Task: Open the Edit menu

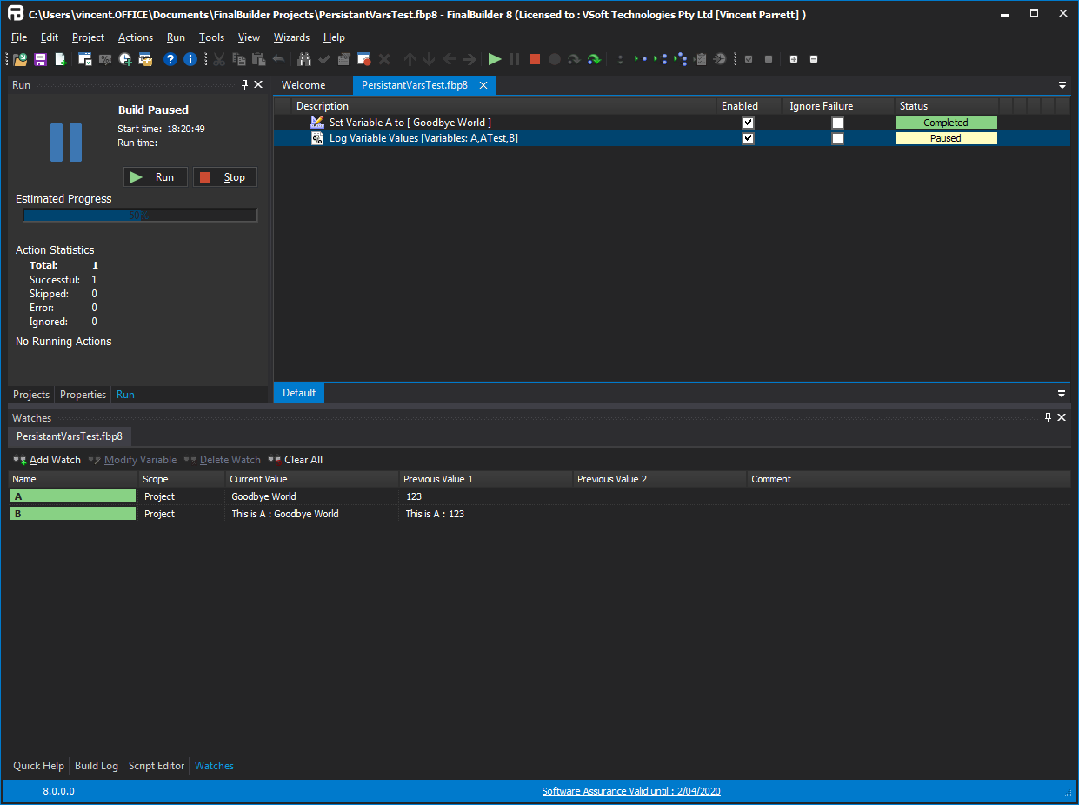Action: pyautogui.click(x=50, y=37)
